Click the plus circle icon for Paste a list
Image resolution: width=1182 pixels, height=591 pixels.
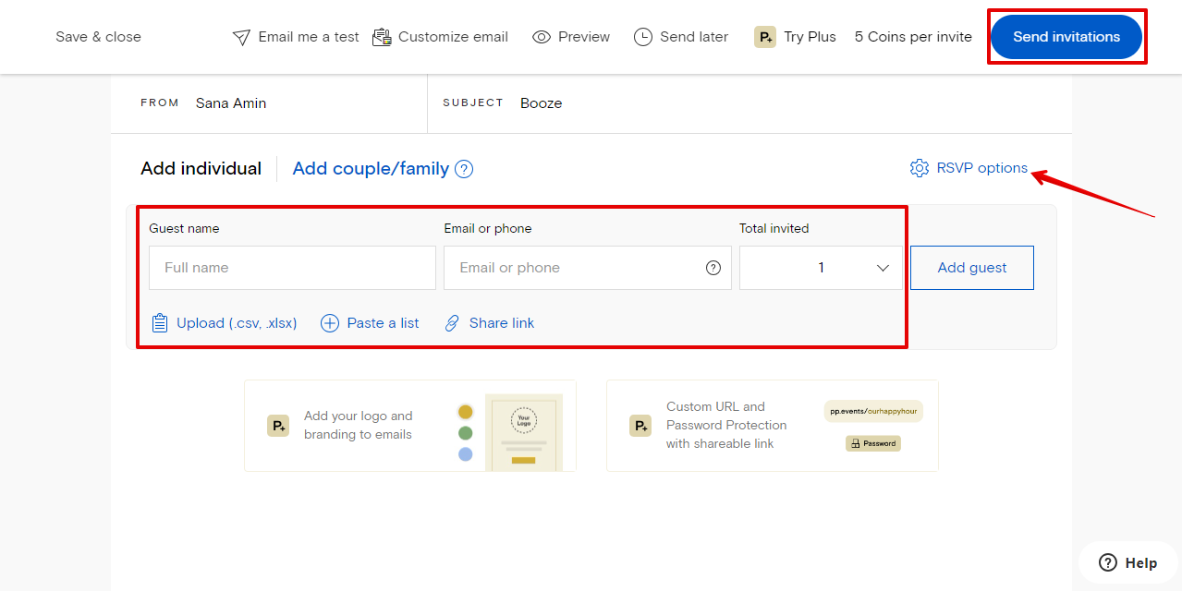pyautogui.click(x=330, y=323)
